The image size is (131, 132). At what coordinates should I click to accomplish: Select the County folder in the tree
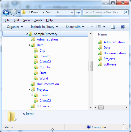point(45,67)
